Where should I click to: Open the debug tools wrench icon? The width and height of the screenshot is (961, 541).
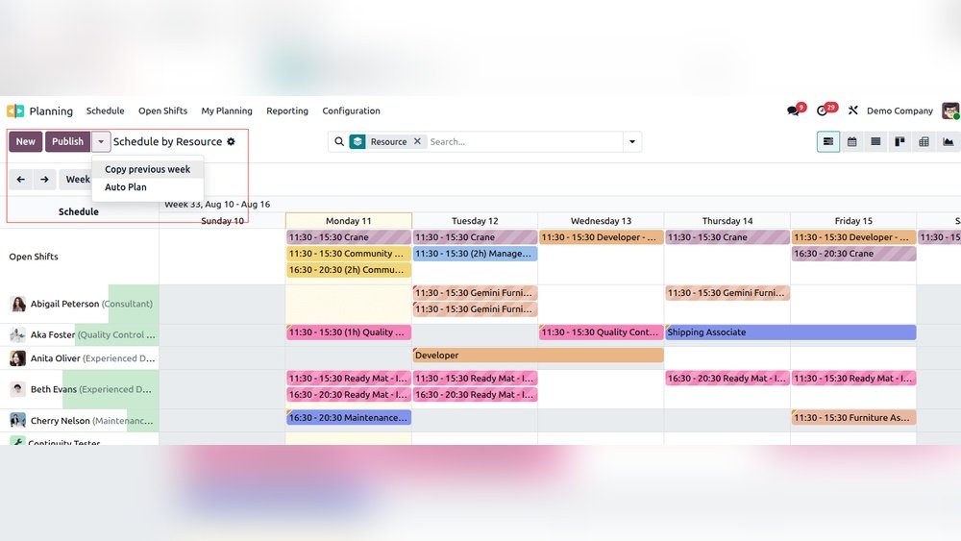(852, 111)
